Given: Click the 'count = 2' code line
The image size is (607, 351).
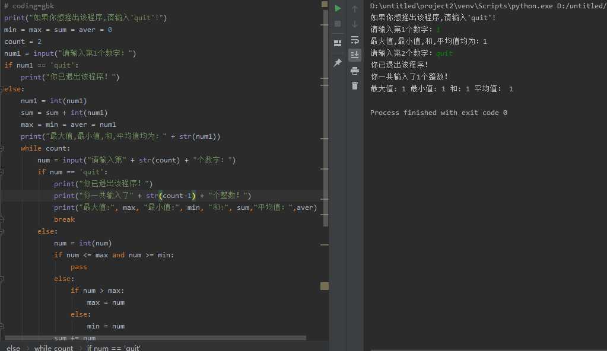Looking at the screenshot, I should (x=23, y=42).
